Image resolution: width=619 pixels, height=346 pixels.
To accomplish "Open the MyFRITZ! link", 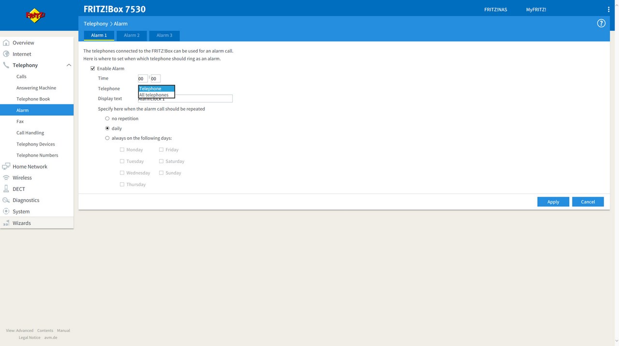I will coord(536,10).
